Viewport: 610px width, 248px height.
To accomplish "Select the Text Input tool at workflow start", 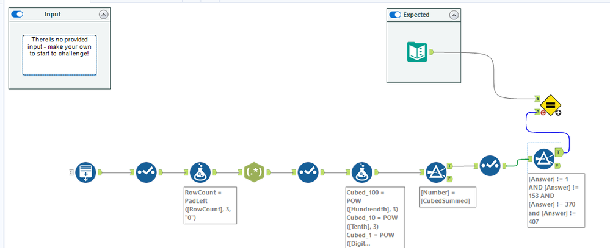I will pyautogui.click(x=85, y=172).
